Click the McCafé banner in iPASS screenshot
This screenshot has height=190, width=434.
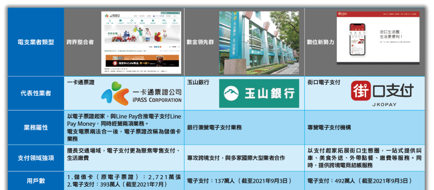pos(142,60)
